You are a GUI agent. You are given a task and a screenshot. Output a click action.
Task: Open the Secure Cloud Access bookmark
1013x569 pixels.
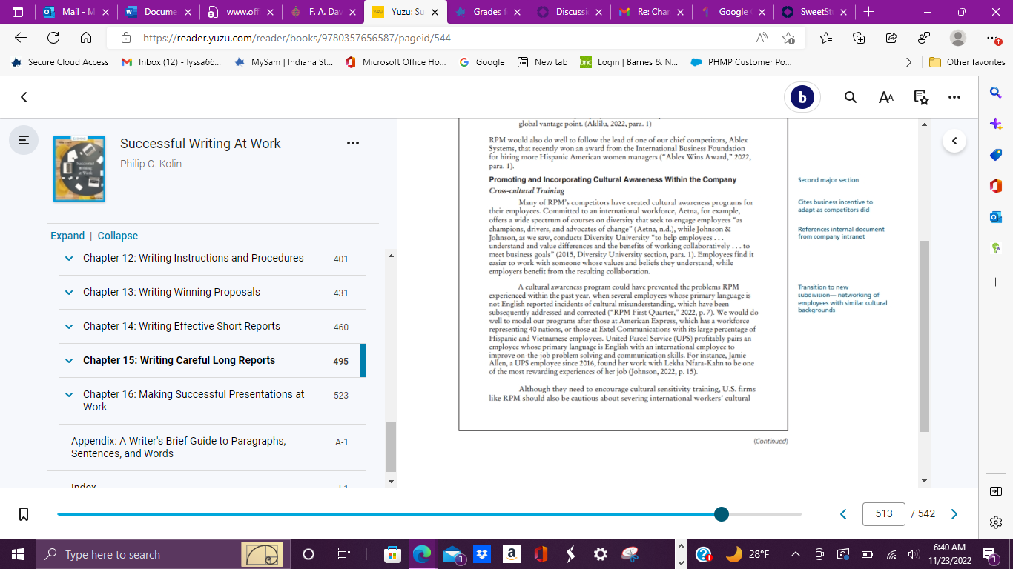coord(61,62)
